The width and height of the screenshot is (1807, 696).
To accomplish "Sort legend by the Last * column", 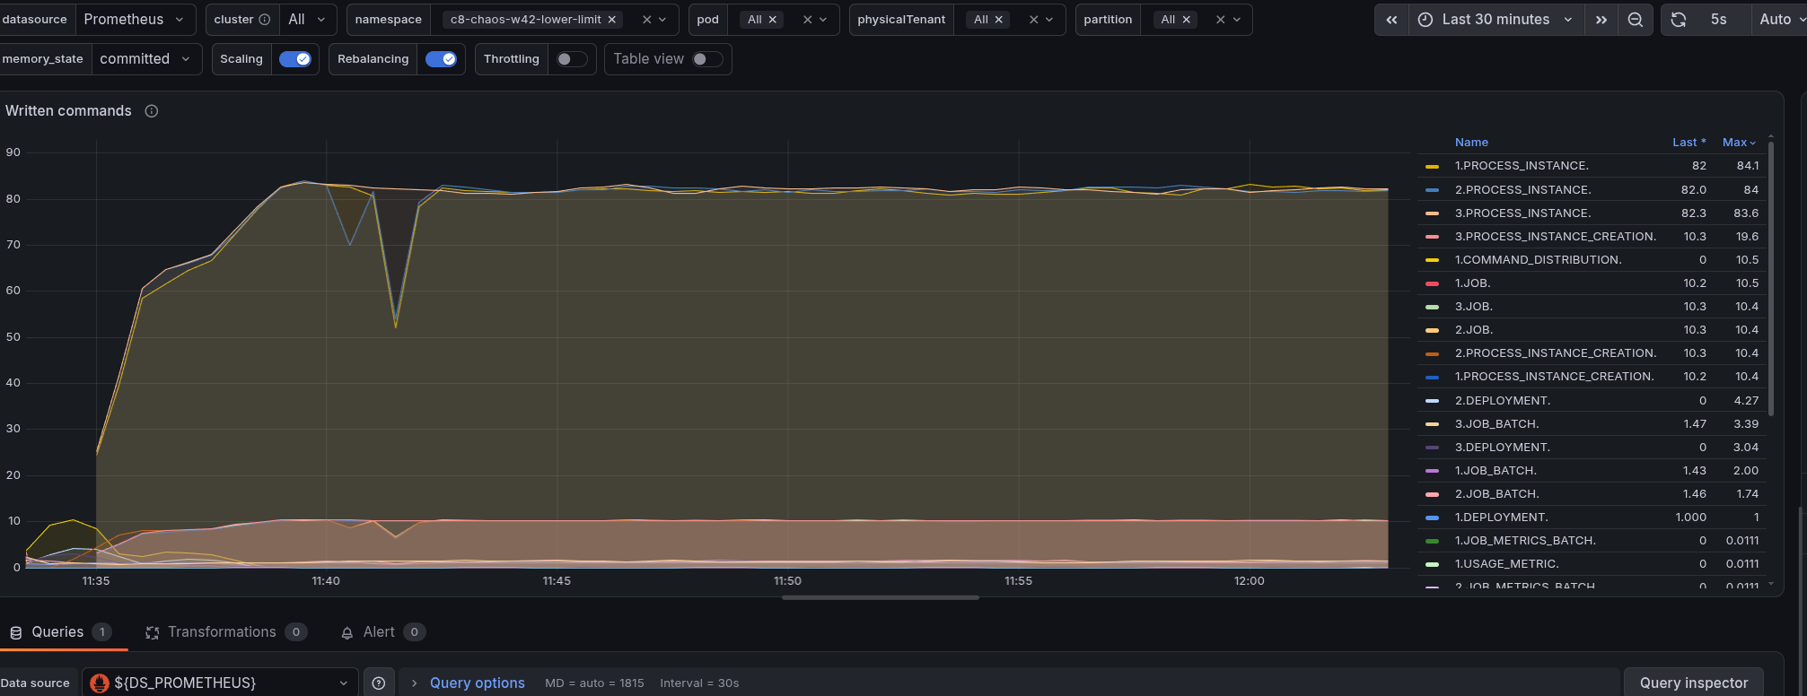I will [1689, 143].
